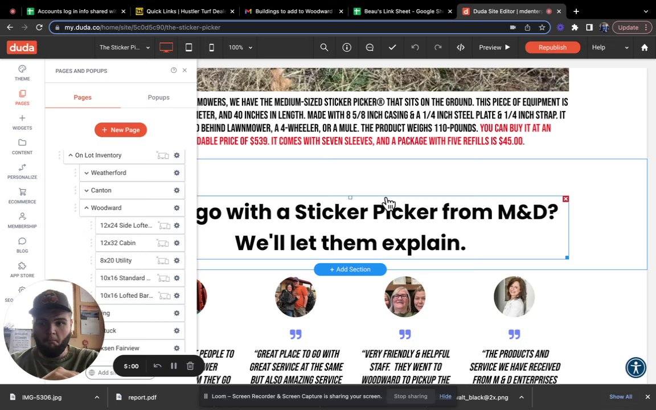Undo last edit in Duda toolbar

415,47
